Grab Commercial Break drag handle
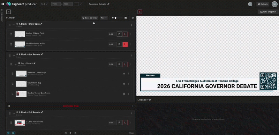The height and width of the screenshot is (135, 279). [9, 106]
